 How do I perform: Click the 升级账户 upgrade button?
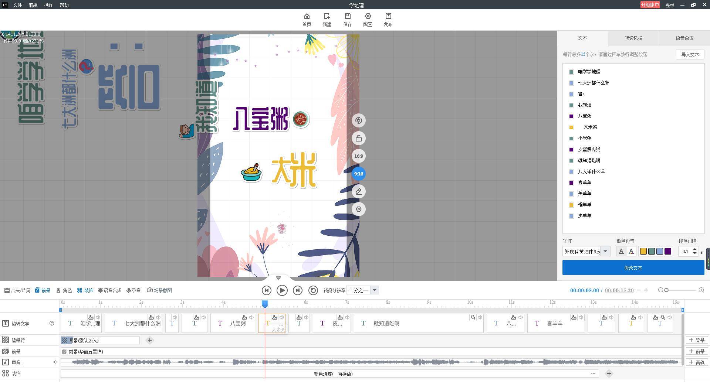coord(650,5)
